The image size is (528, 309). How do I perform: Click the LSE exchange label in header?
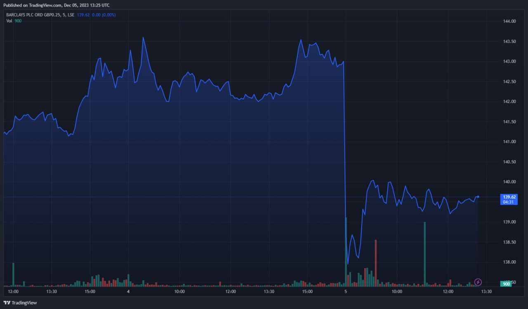pyautogui.click(x=71, y=15)
